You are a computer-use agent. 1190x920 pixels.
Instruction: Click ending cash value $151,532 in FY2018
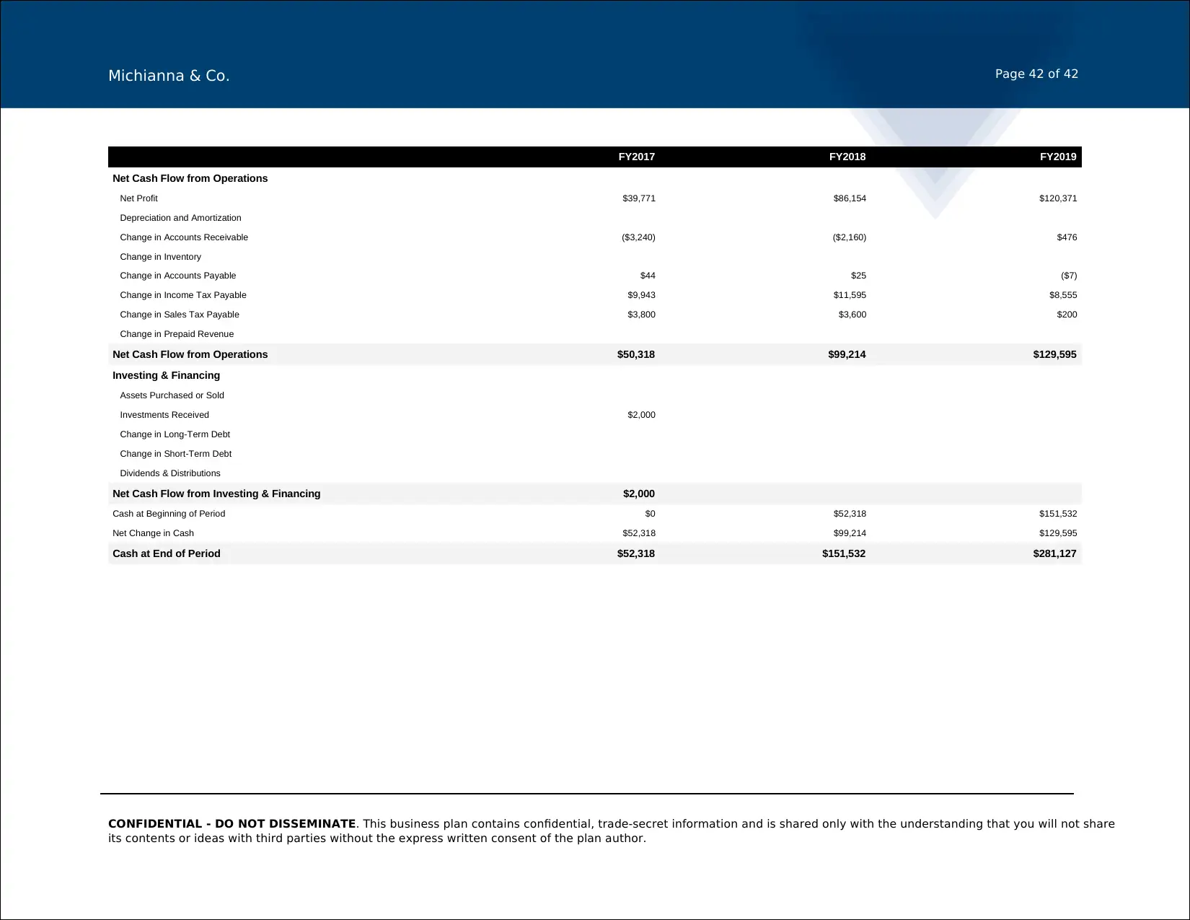844,553
